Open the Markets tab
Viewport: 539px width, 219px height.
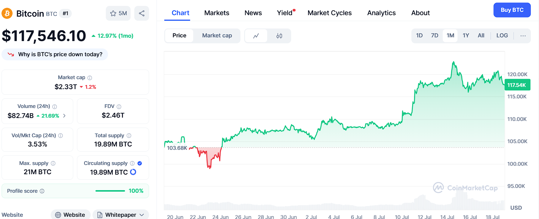(x=217, y=13)
